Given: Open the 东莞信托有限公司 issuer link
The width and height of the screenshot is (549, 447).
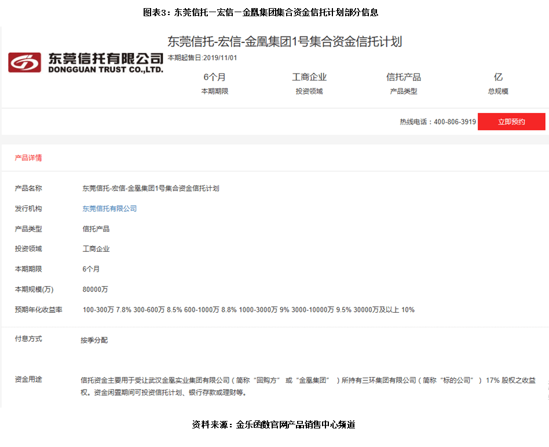Looking at the screenshot, I should 109,208.
